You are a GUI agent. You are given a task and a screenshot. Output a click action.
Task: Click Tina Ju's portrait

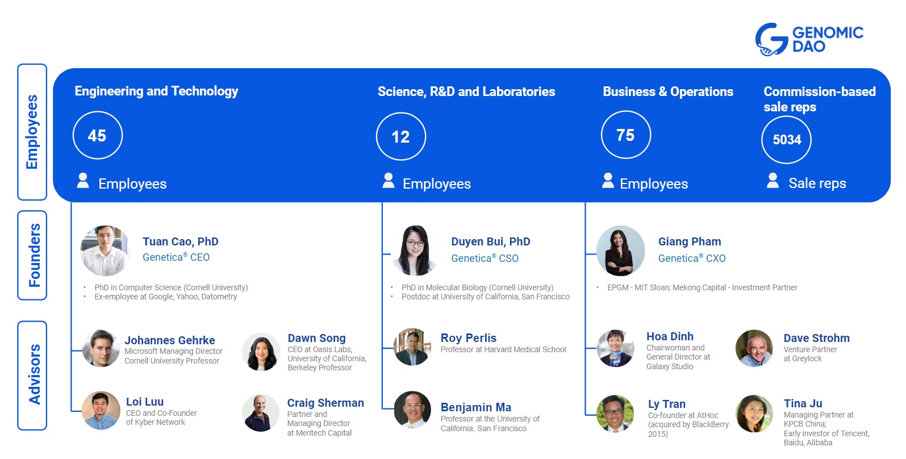(x=754, y=414)
